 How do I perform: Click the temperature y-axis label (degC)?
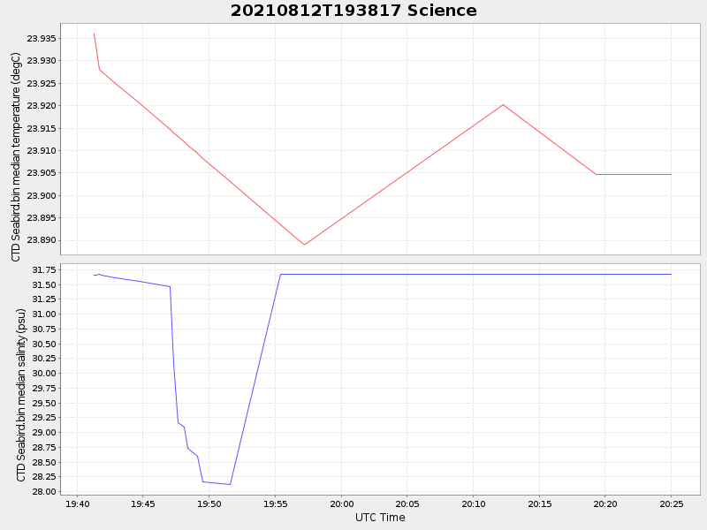(16, 157)
